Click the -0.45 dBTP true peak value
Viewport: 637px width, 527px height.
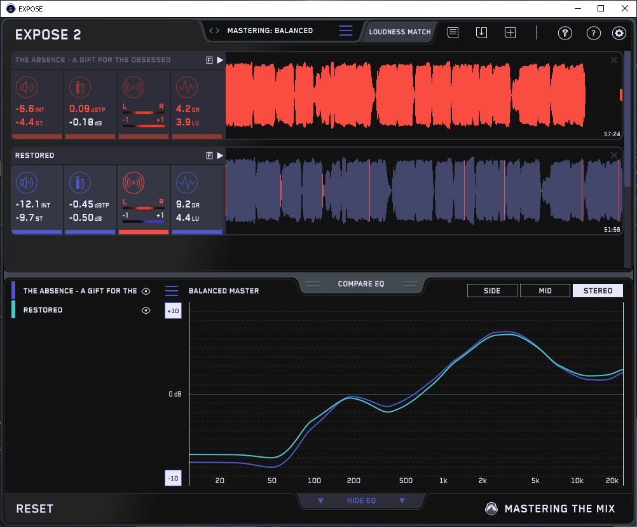click(89, 204)
